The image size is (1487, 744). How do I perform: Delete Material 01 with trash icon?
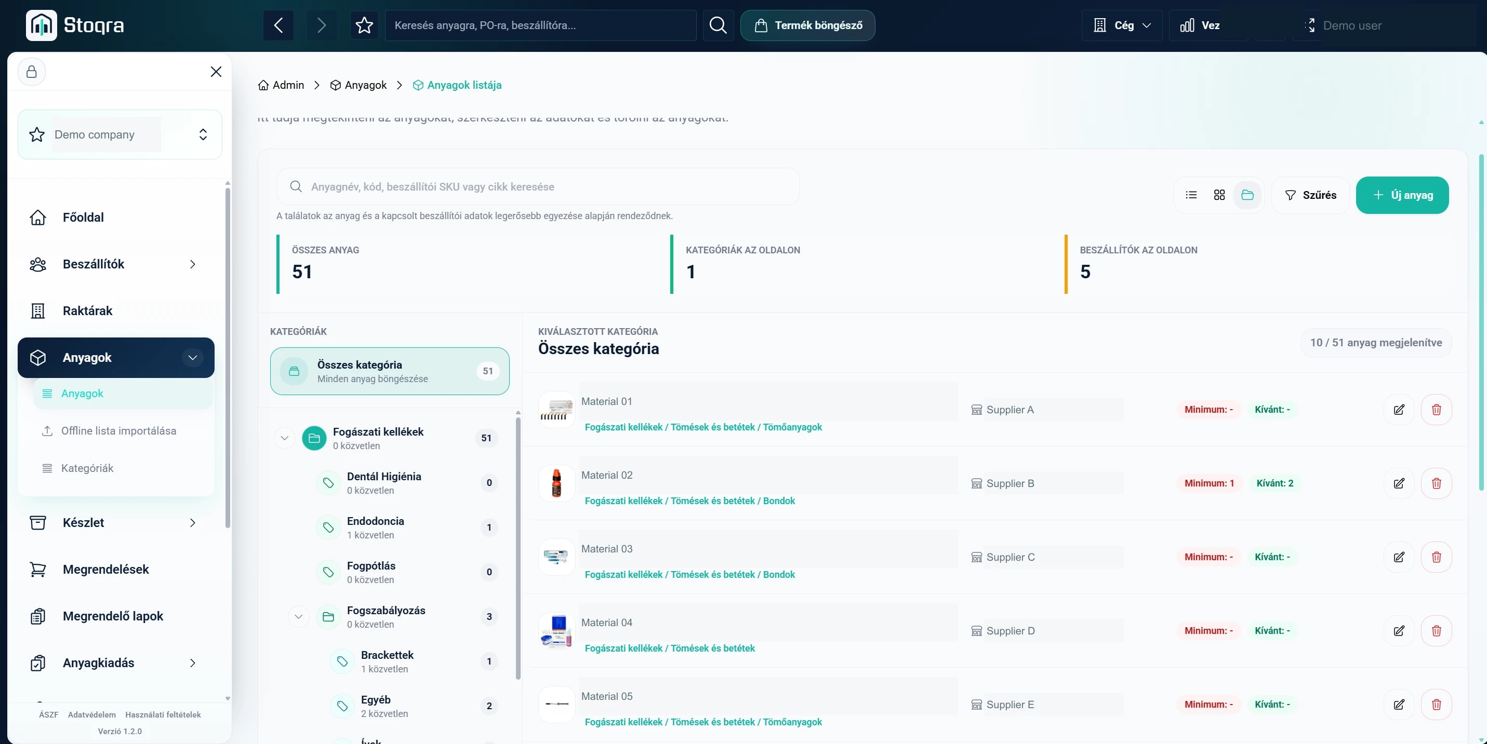pyautogui.click(x=1436, y=410)
